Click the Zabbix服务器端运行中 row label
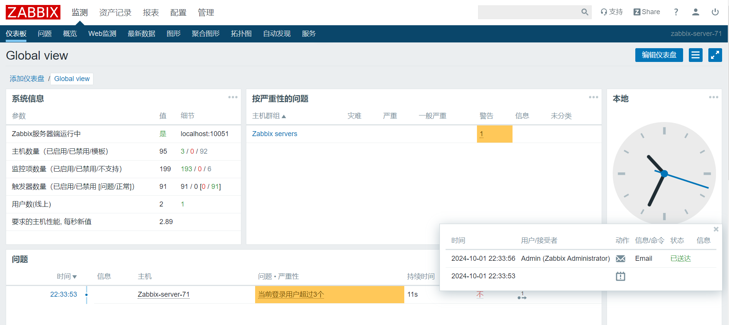Screen dimensions: 729x325 46,134
